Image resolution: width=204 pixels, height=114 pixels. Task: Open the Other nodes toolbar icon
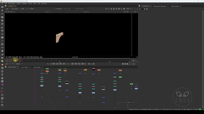pyautogui.click(x=2, y=58)
